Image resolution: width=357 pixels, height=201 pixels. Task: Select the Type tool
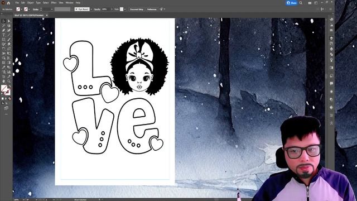[x=4, y=35]
